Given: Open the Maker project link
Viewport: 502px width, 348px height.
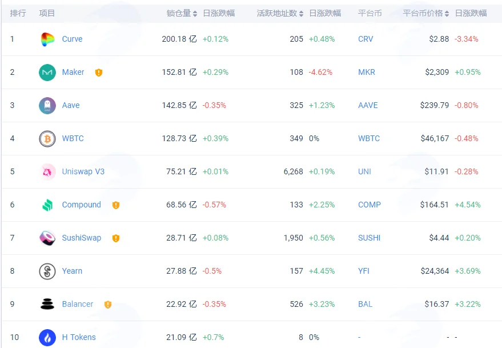Looking at the screenshot, I should click(x=73, y=72).
